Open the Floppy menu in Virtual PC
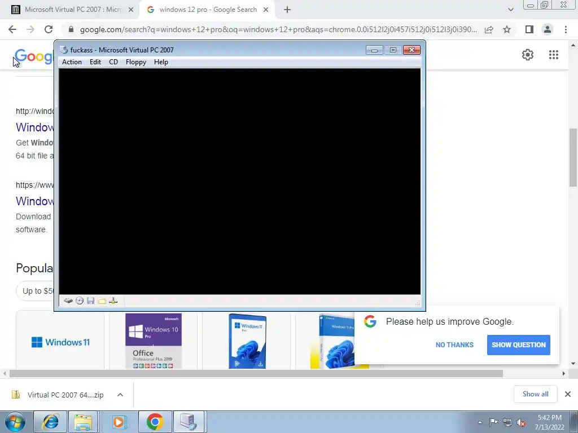578x433 pixels. 135,62
